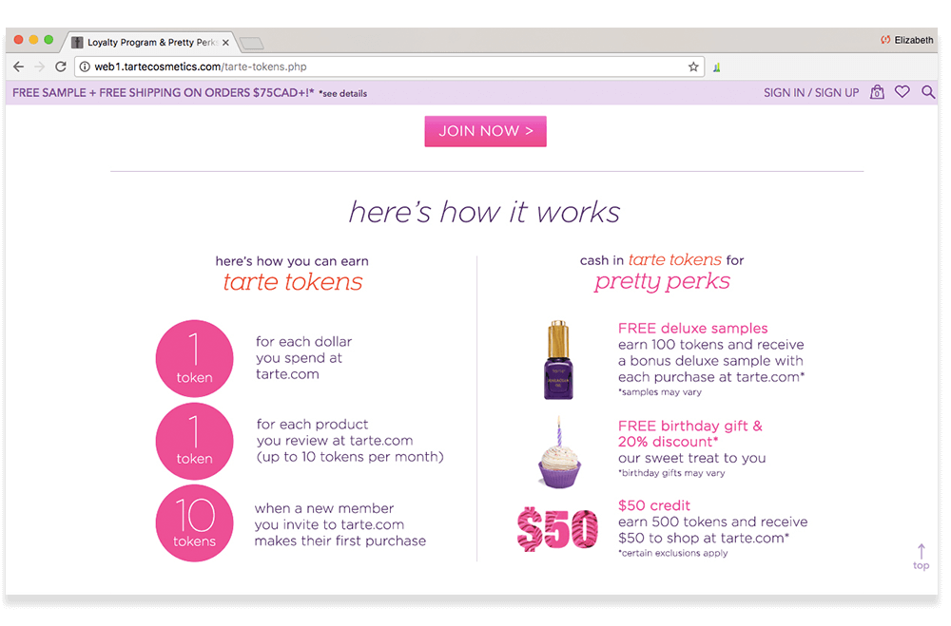Minimize the browser window with yellow button
The width and height of the screenshot is (951, 626).
pos(33,40)
